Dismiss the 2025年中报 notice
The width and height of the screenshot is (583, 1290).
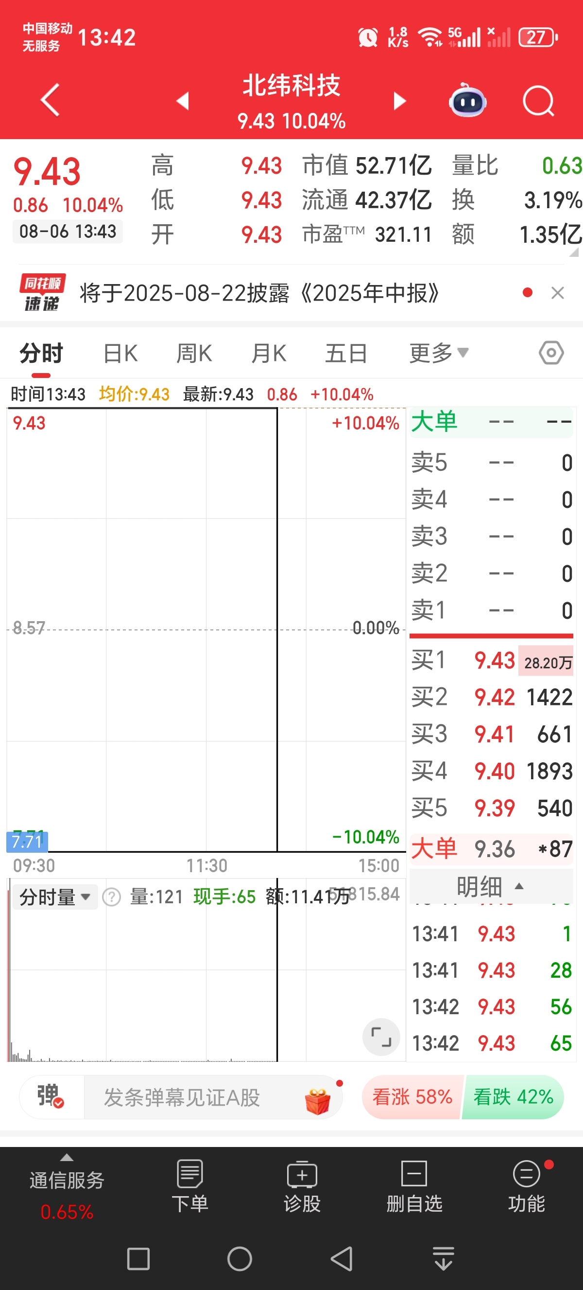tap(558, 293)
